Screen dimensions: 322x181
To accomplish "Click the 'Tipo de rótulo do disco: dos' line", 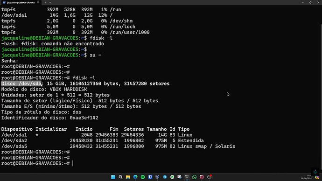I will coord(41,112).
